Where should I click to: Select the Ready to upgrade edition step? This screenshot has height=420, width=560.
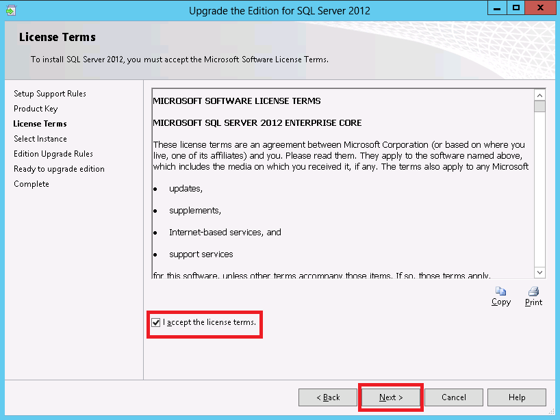(59, 169)
